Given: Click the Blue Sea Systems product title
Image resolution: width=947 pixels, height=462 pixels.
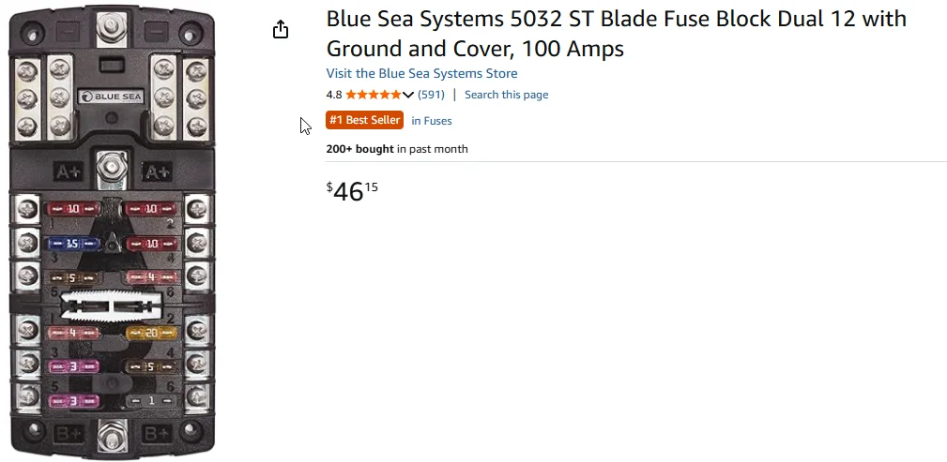Looking at the screenshot, I should pyautogui.click(x=616, y=33).
